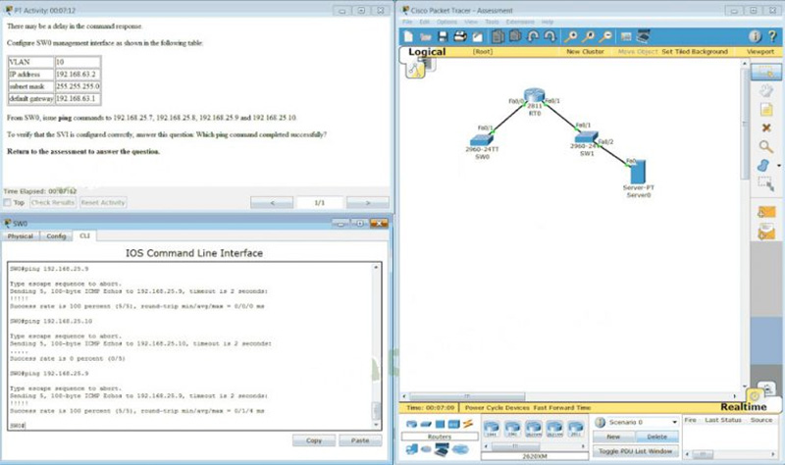Click Toggle PDU List Window button

click(636, 451)
